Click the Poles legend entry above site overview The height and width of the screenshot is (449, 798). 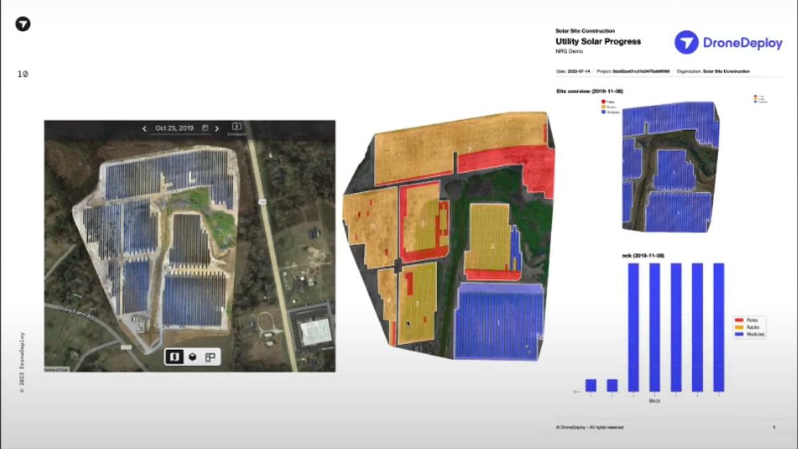608,101
